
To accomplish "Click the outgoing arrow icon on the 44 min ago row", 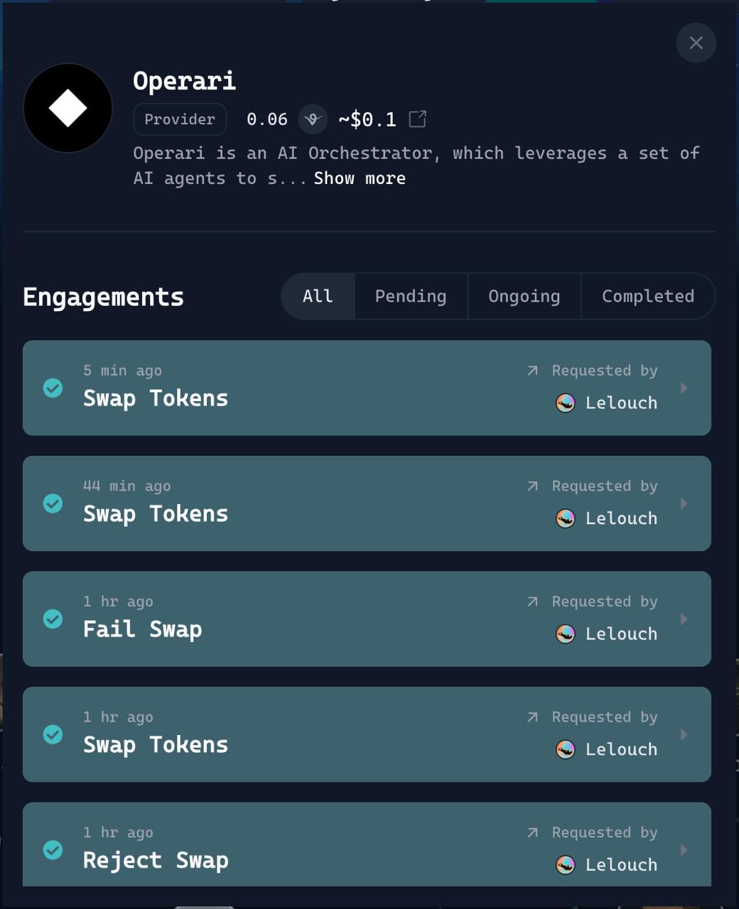I will [532, 486].
